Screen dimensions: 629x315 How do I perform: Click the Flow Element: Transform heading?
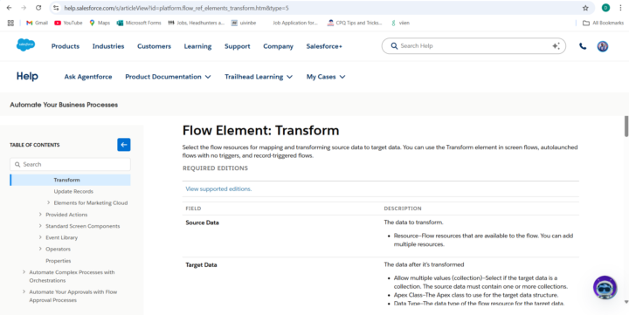260,130
